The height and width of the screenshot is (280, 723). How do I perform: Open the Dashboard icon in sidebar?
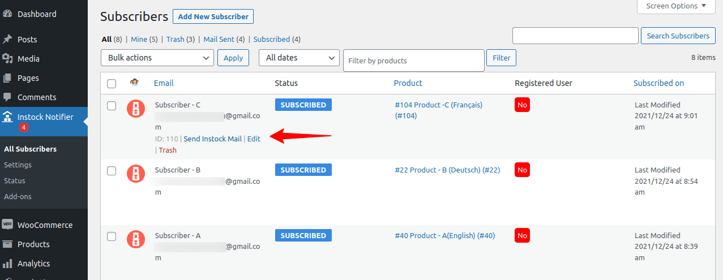tap(8, 14)
